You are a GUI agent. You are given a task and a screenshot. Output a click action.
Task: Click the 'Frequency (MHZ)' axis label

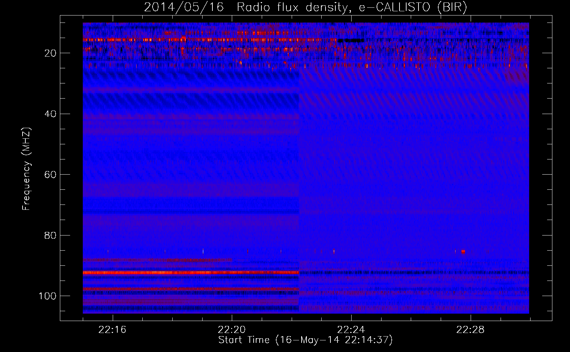26,169
